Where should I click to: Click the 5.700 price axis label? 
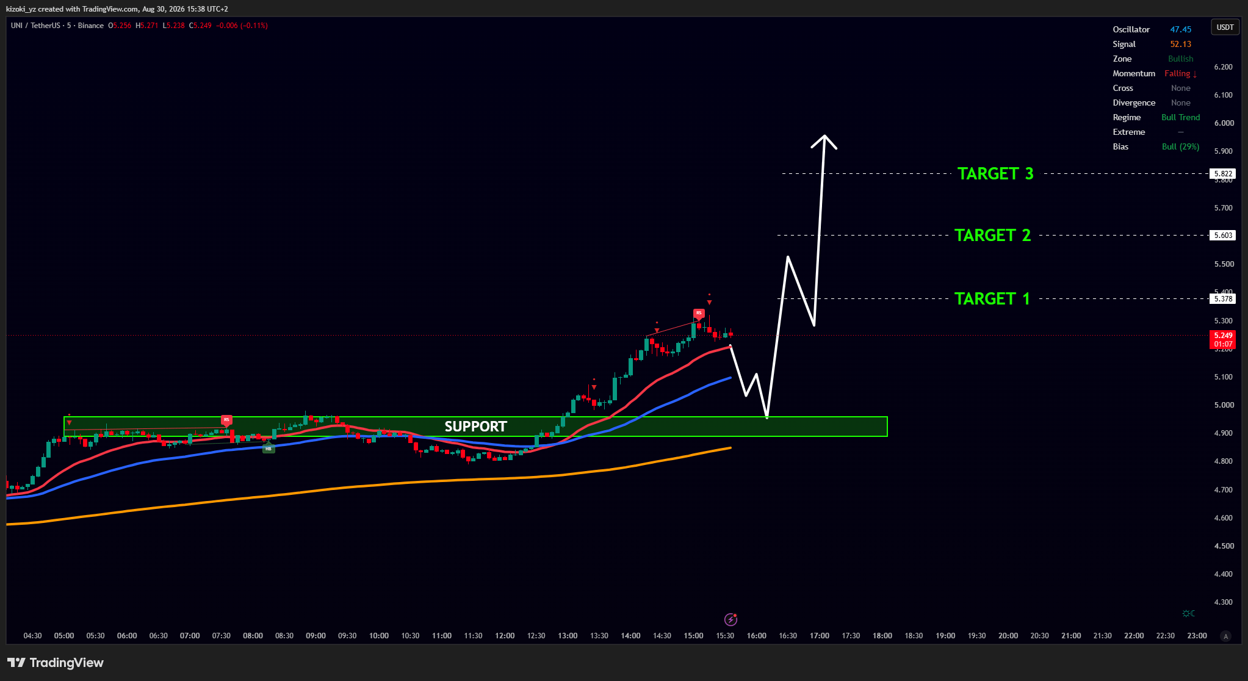[x=1223, y=208]
